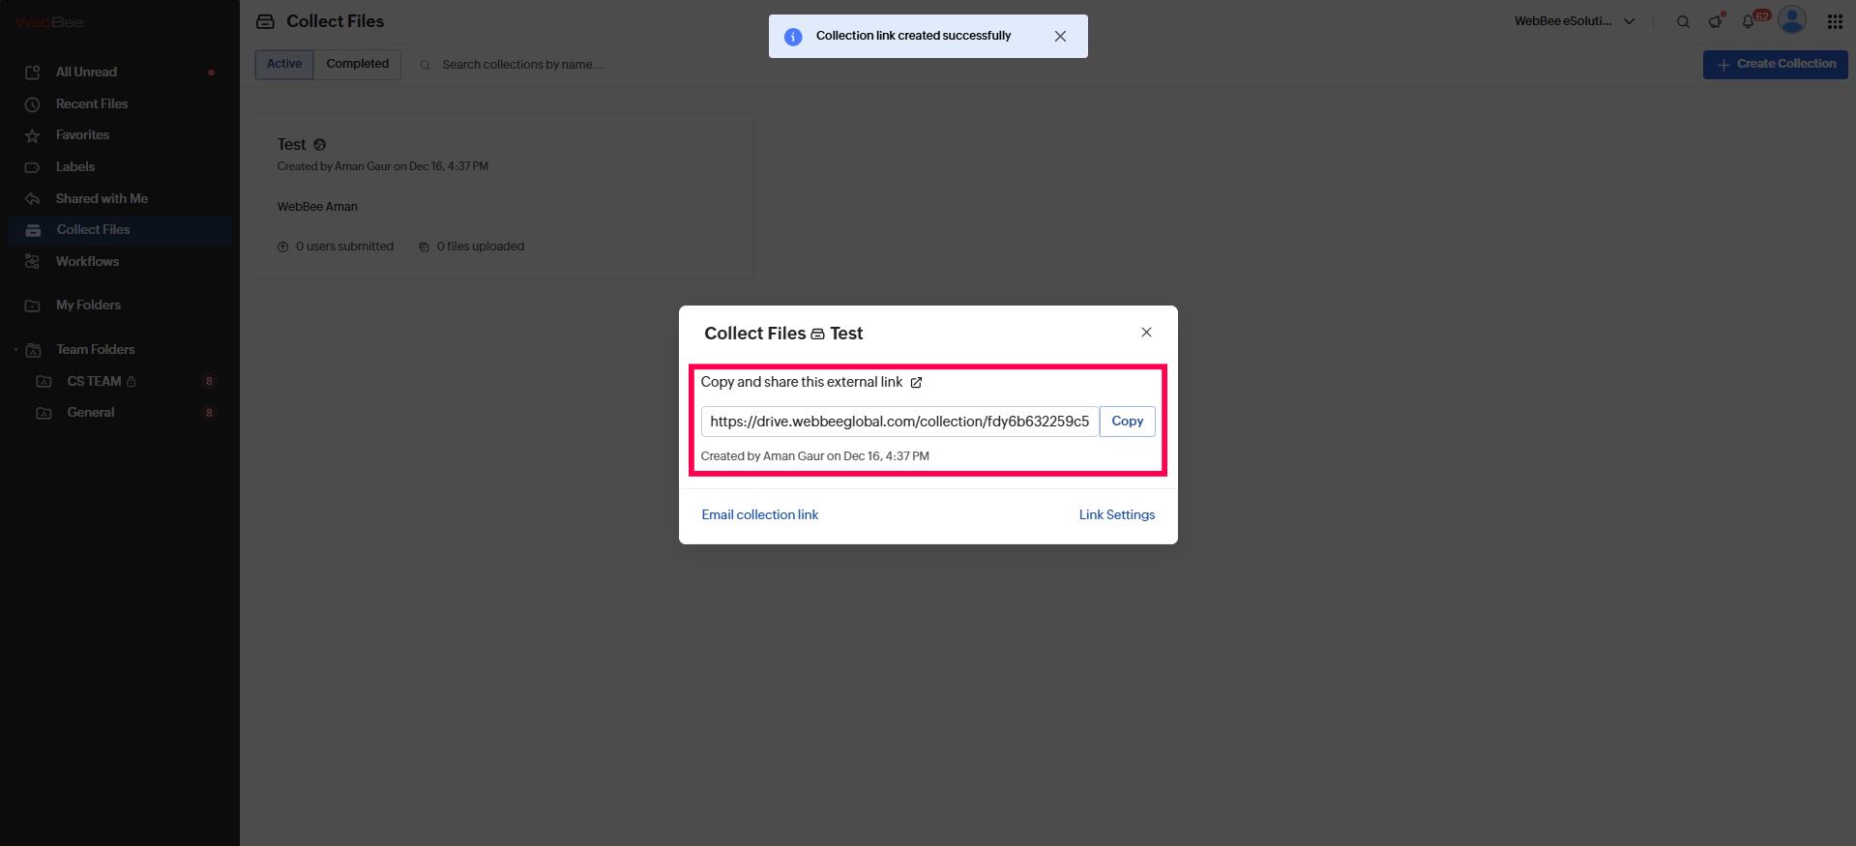Open external link icon beside share text
This screenshot has height=846, width=1856.
tap(916, 383)
